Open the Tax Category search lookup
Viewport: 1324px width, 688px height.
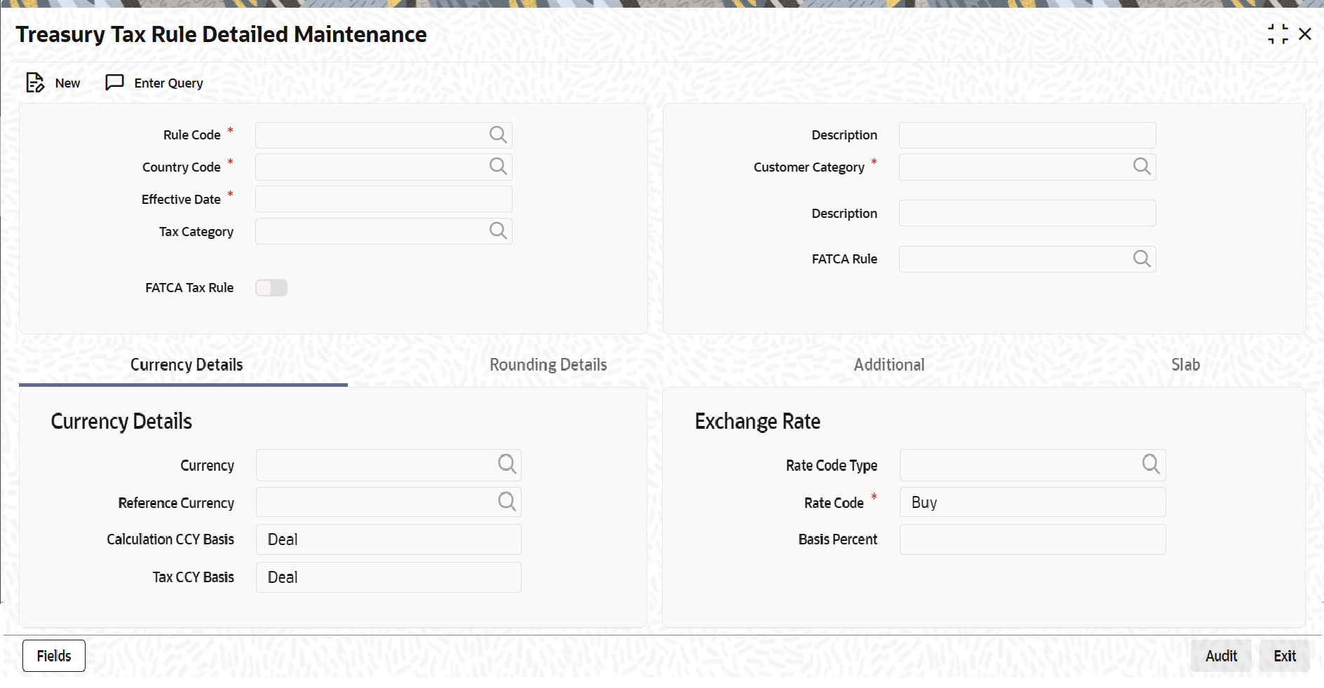(x=498, y=231)
